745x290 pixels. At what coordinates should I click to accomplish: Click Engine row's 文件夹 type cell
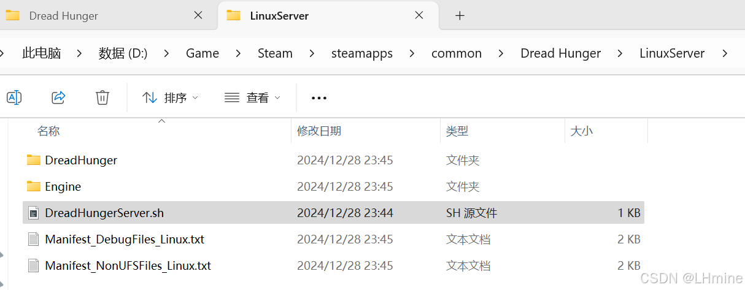[x=463, y=186]
